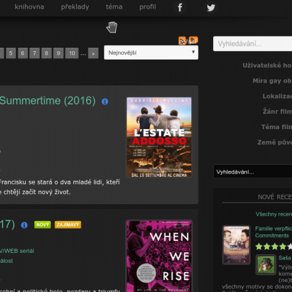Open the Familie verpflichtet review link
292x292 pixels.
click(273, 232)
